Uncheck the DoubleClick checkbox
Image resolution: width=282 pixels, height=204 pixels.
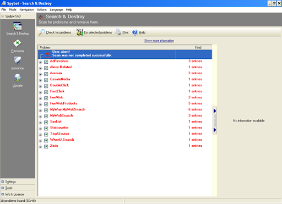[x=46, y=86]
